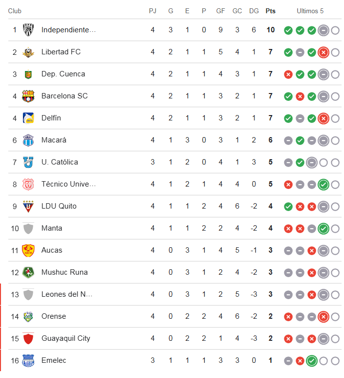The image size is (344, 378).
Task: Click the Pts column header
Action: pos(270,11)
